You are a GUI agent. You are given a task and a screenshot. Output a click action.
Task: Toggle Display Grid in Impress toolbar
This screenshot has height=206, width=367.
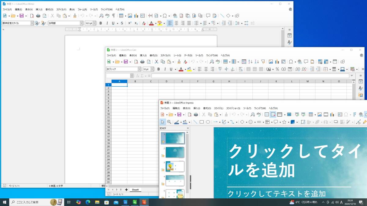click(x=267, y=115)
